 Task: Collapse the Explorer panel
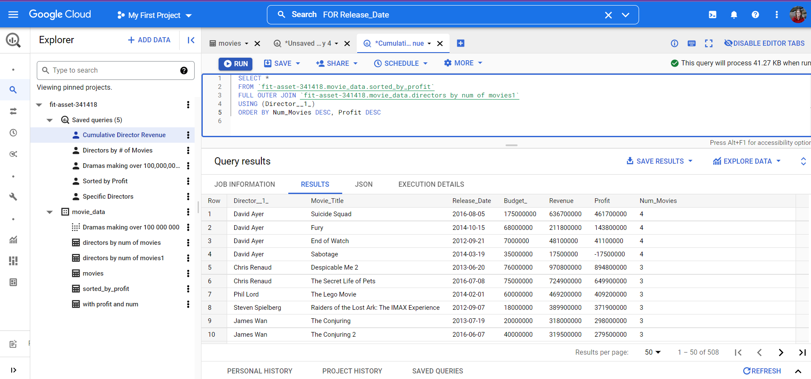click(x=191, y=40)
